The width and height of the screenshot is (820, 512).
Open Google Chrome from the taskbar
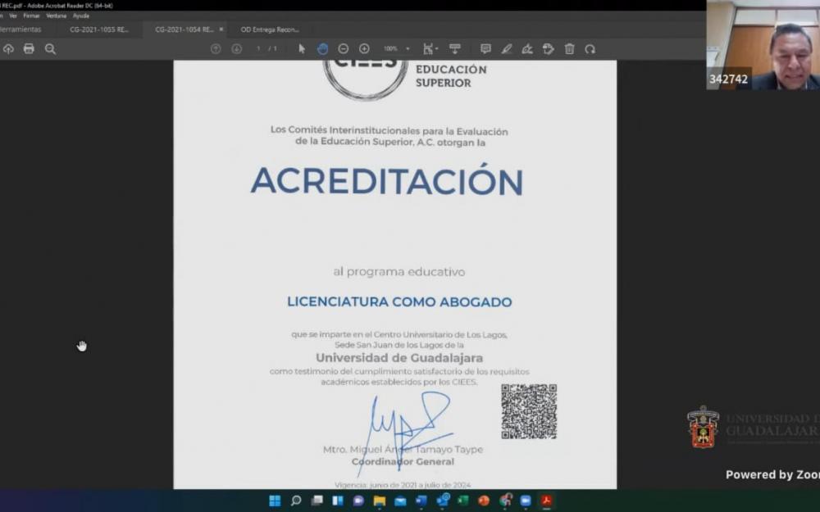(x=504, y=501)
